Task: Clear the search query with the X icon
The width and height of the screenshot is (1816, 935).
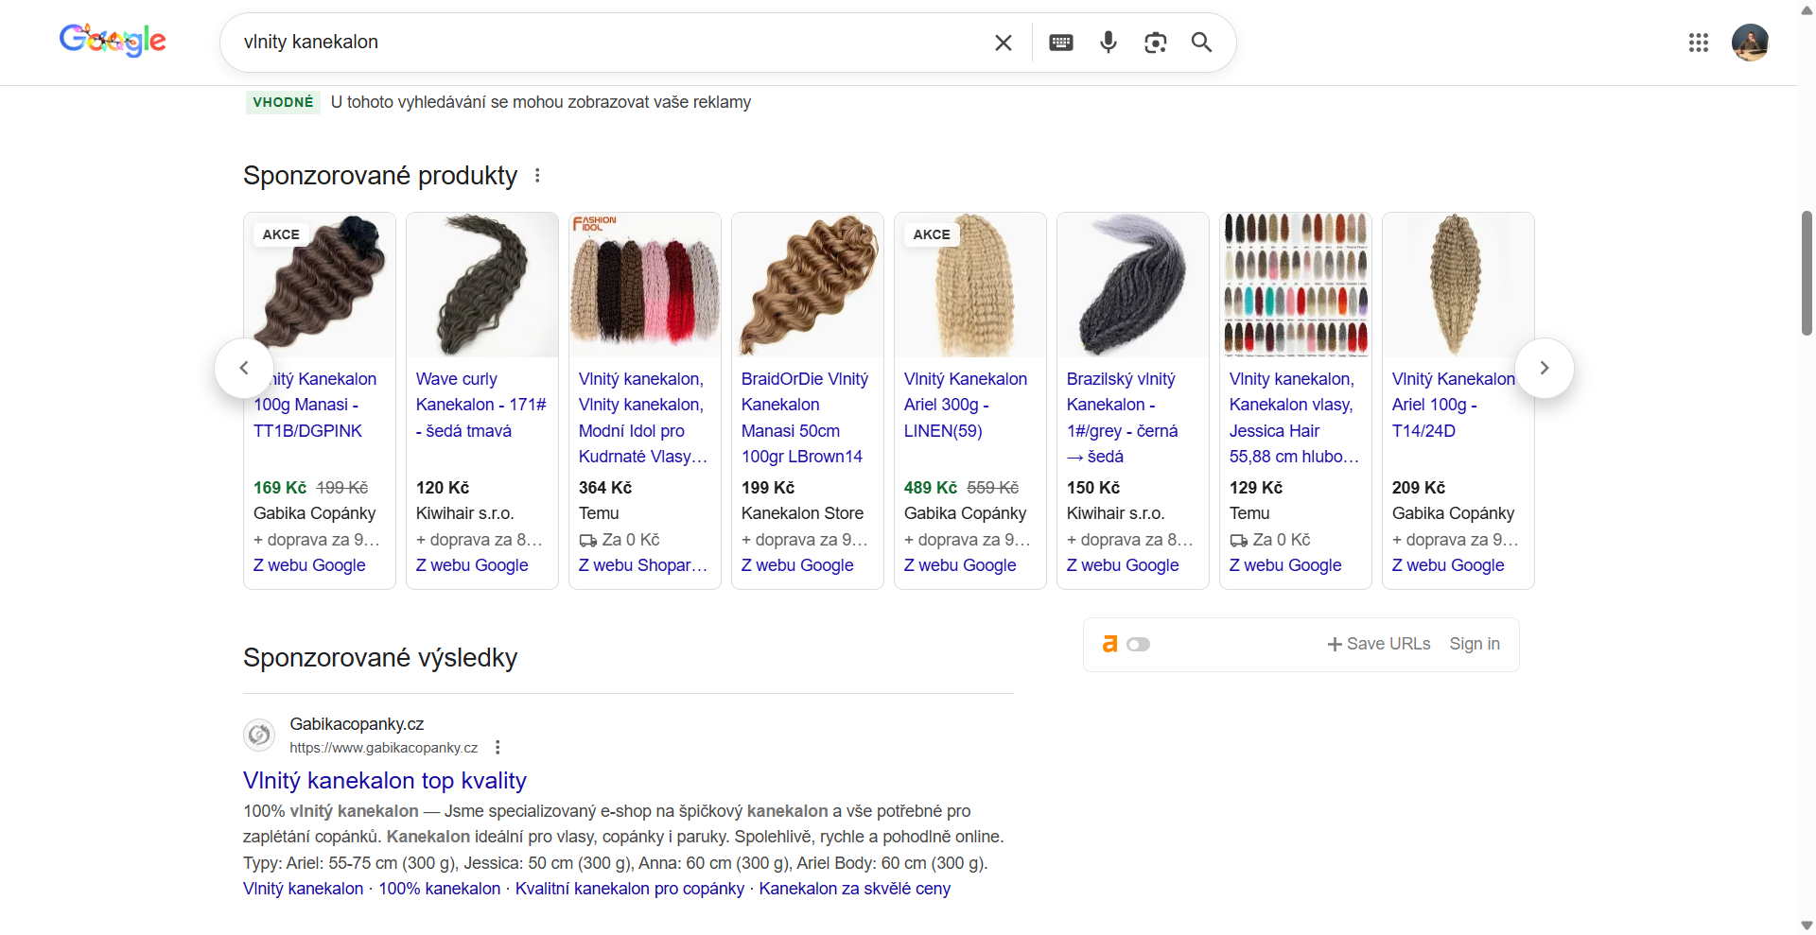Action: (x=1004, y=43)
